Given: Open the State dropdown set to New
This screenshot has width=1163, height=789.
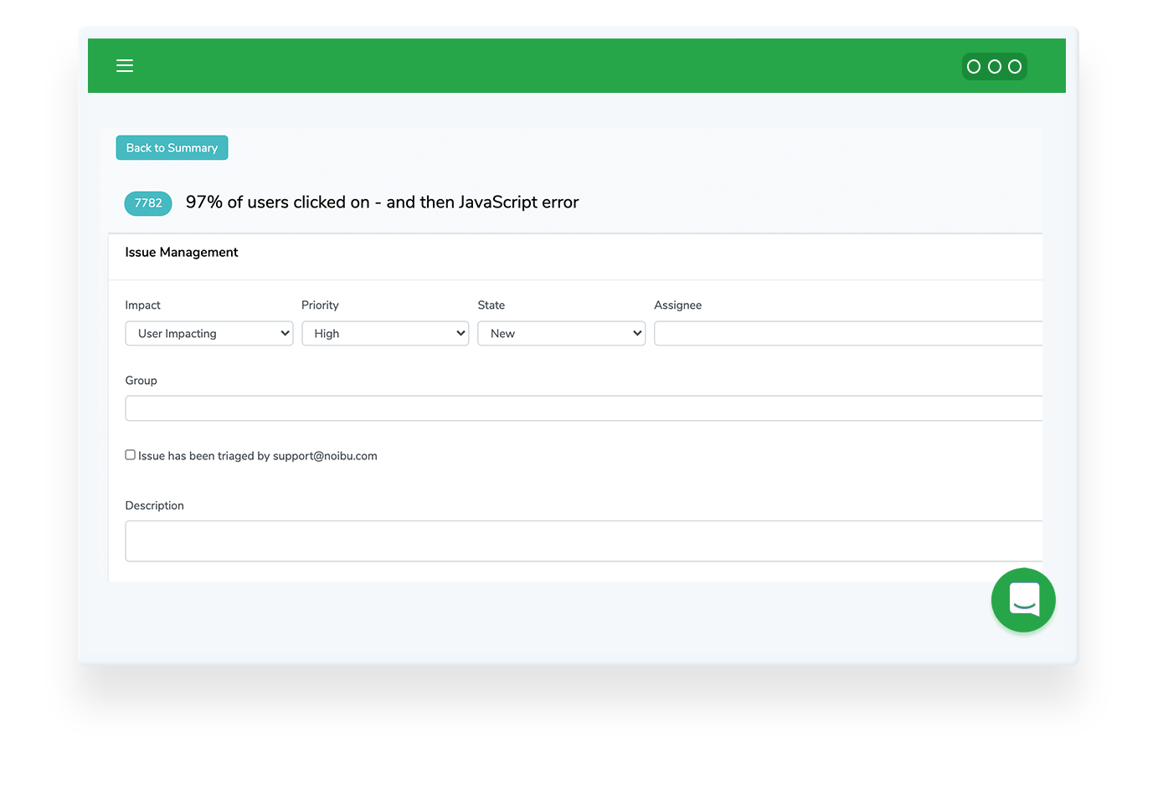Looking at the screenshot, I should [561, 333].
